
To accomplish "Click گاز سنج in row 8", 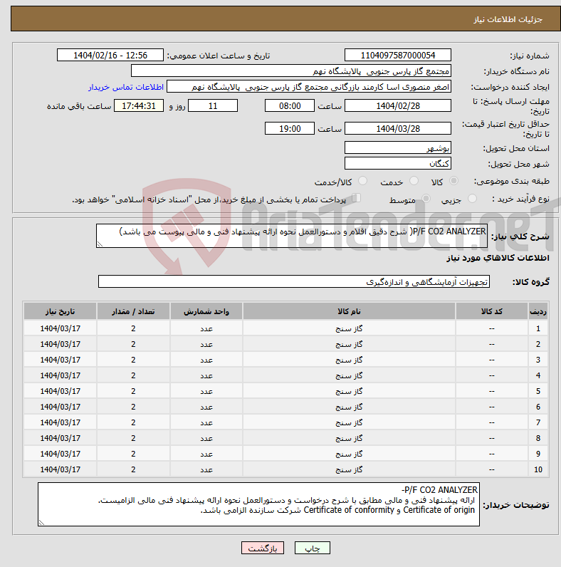I will (x=349, y=438).
